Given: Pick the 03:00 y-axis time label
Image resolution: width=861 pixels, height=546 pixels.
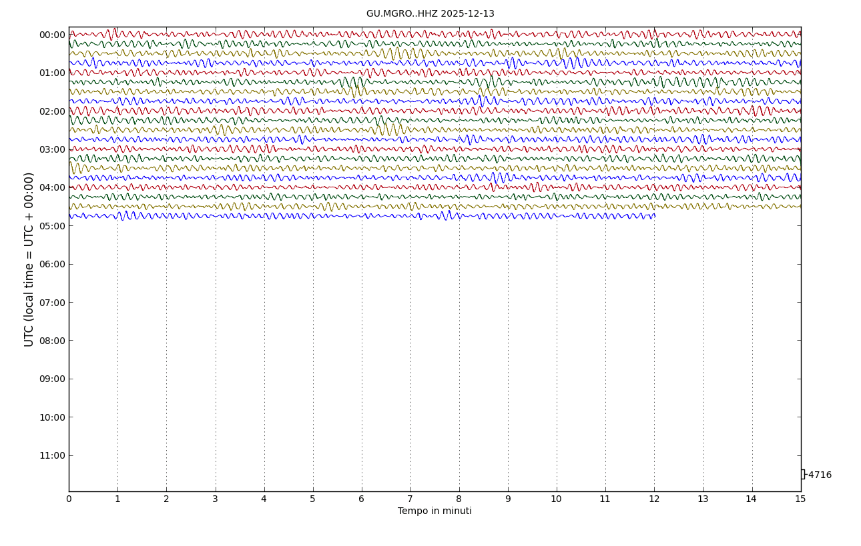Looking at the screenshot, I should pos(52,149).
